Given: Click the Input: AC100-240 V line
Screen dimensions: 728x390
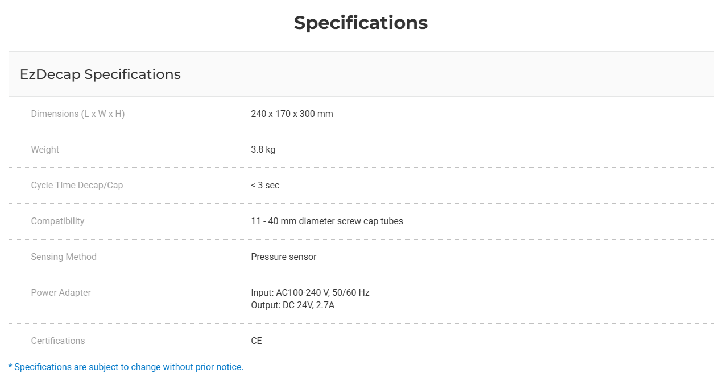Looking at the screenshot, I should 310,292.
